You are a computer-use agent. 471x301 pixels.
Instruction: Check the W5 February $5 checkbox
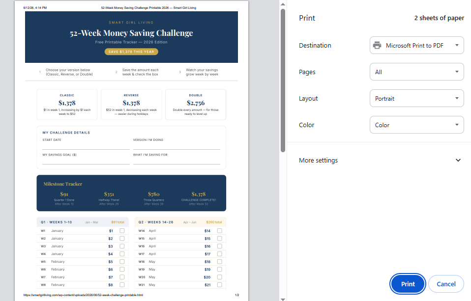pyautogui.click(x=122, y=262)
